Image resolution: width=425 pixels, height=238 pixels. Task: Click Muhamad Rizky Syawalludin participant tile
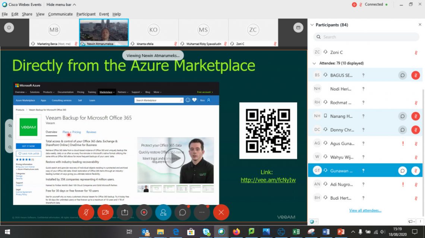pos(203,32)
